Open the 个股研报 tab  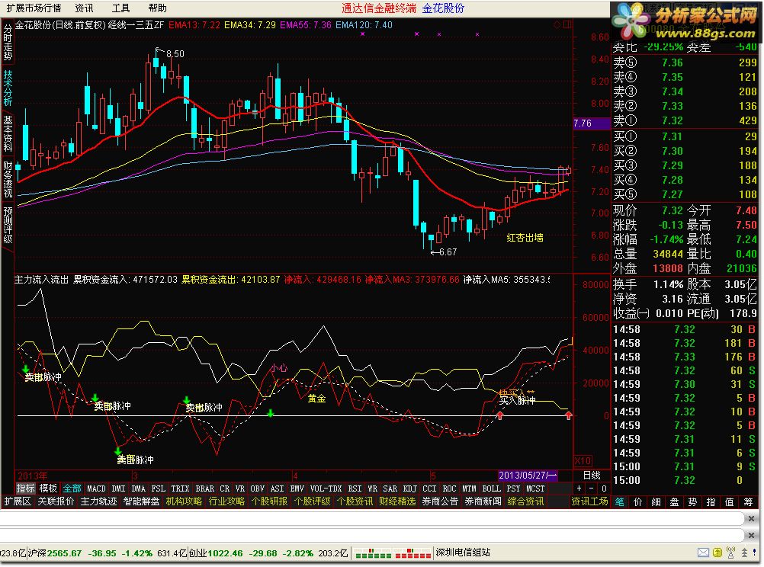point(269,501)
